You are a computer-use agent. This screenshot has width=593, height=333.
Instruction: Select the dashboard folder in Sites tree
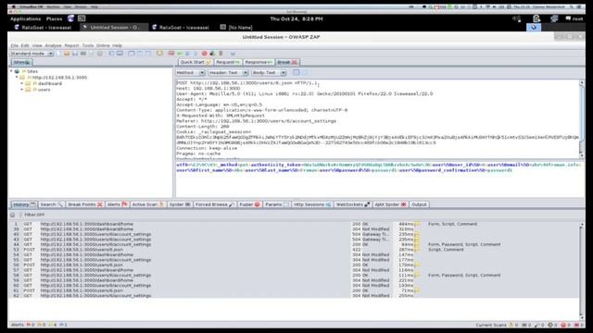49,83
